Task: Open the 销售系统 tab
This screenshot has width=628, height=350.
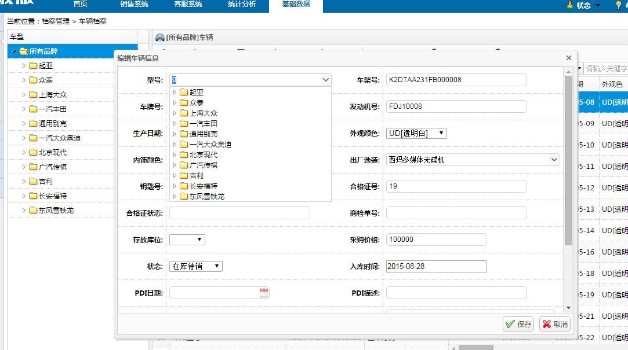Action: point(134,5)
